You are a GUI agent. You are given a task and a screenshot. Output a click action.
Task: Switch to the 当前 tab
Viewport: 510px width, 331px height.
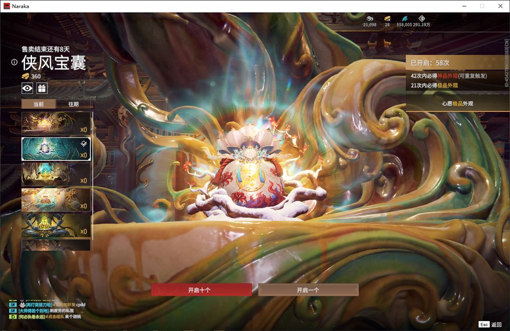point(39,104)
